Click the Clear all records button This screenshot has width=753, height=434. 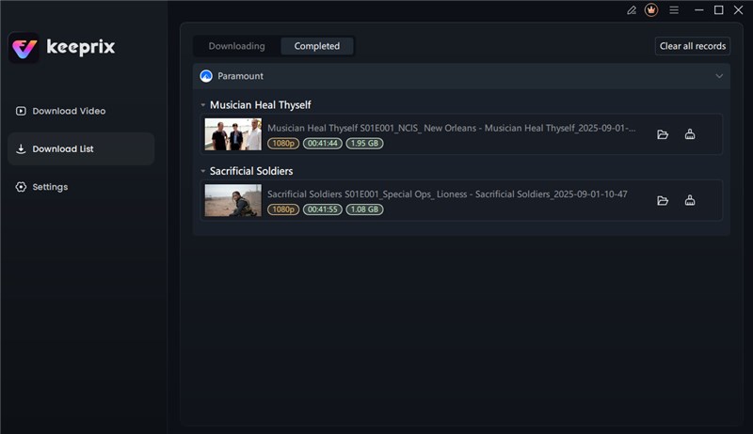(692, 46)
